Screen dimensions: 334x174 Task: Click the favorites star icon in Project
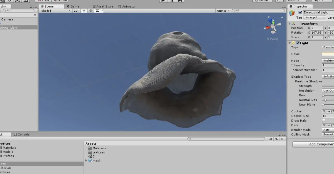(282, 139)
